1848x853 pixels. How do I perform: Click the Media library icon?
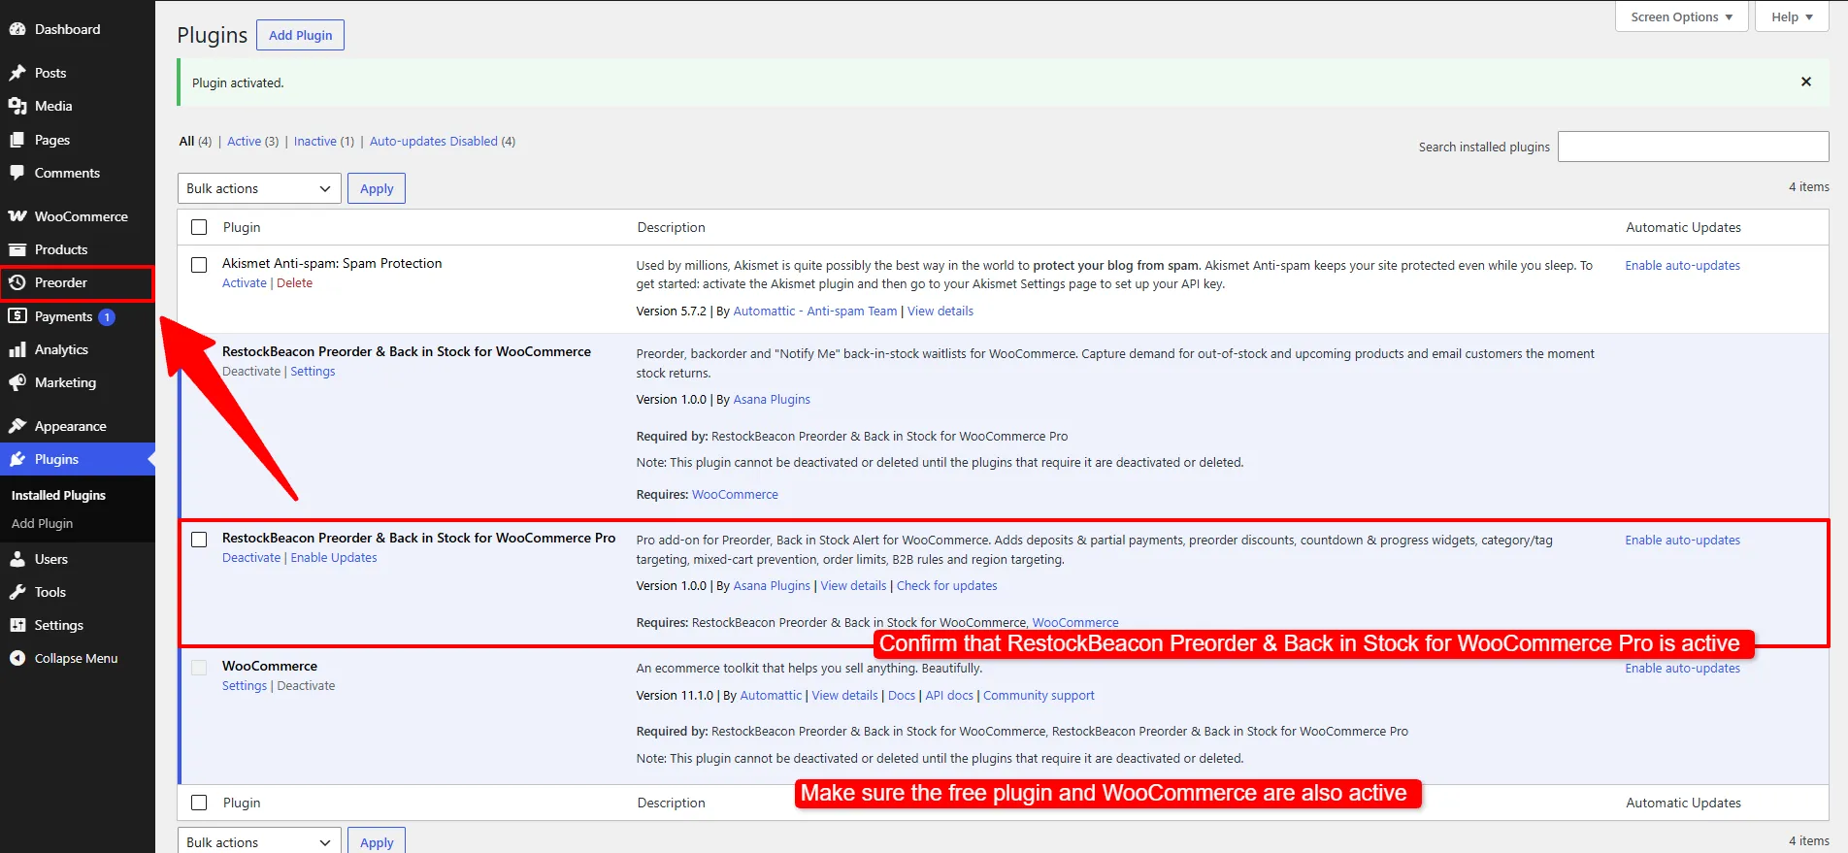click(x=17, y=106)
